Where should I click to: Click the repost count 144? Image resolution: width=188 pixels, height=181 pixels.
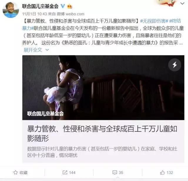point(72,172)
